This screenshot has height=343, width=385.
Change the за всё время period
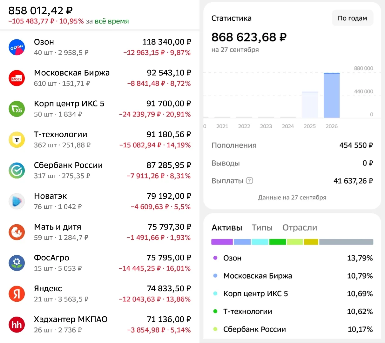(112, 21)
